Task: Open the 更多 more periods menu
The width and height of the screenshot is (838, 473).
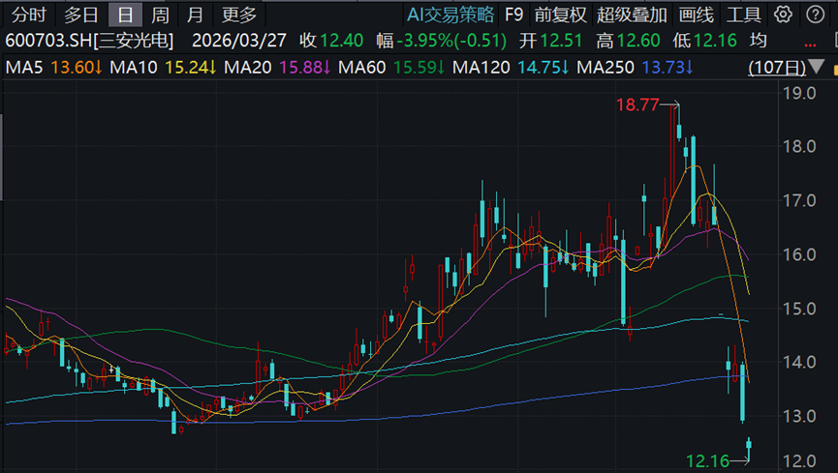Action: click(239, 15)
